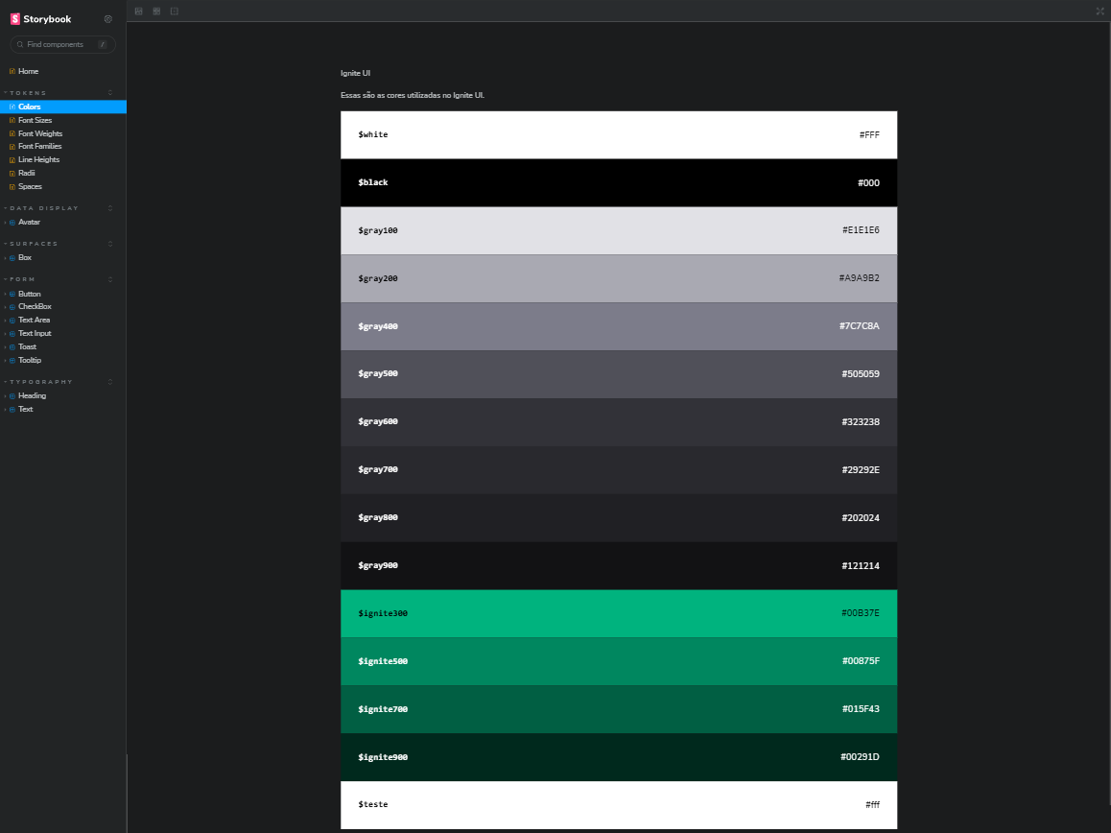Expand the Avatar component entry
The image size is (1111, 833).
[5, 222]
